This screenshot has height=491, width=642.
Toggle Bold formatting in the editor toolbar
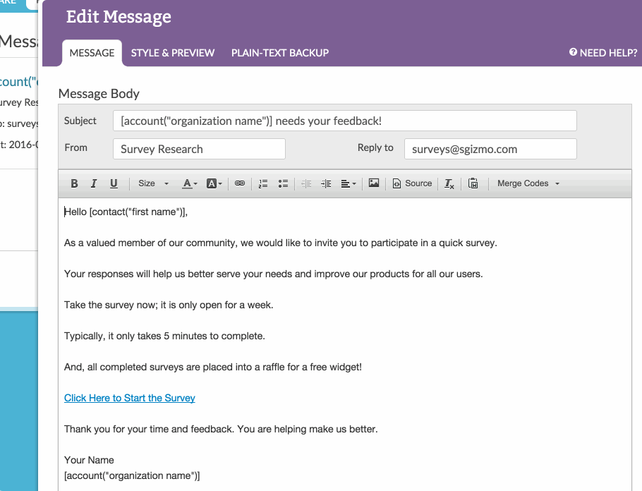coord(74,183)
